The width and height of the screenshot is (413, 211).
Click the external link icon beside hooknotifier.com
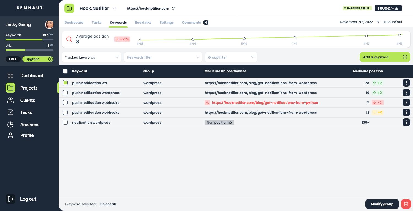(173, 8)
